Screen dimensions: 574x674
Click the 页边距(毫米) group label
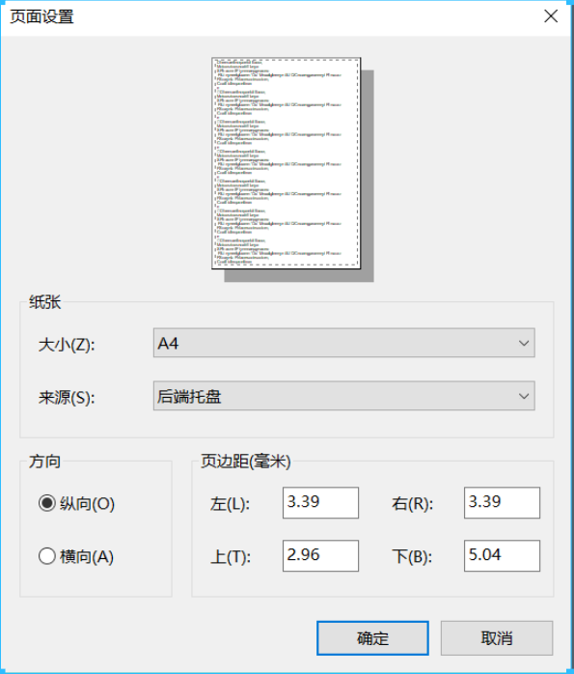pos(246,462)
